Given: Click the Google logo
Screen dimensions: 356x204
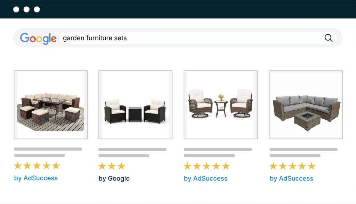Looking at the screenshot, I should point(39,38).
